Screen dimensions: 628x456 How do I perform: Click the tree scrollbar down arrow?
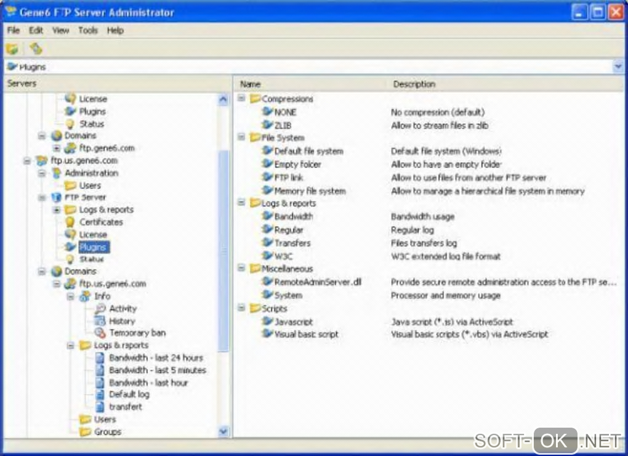[223, 431]
